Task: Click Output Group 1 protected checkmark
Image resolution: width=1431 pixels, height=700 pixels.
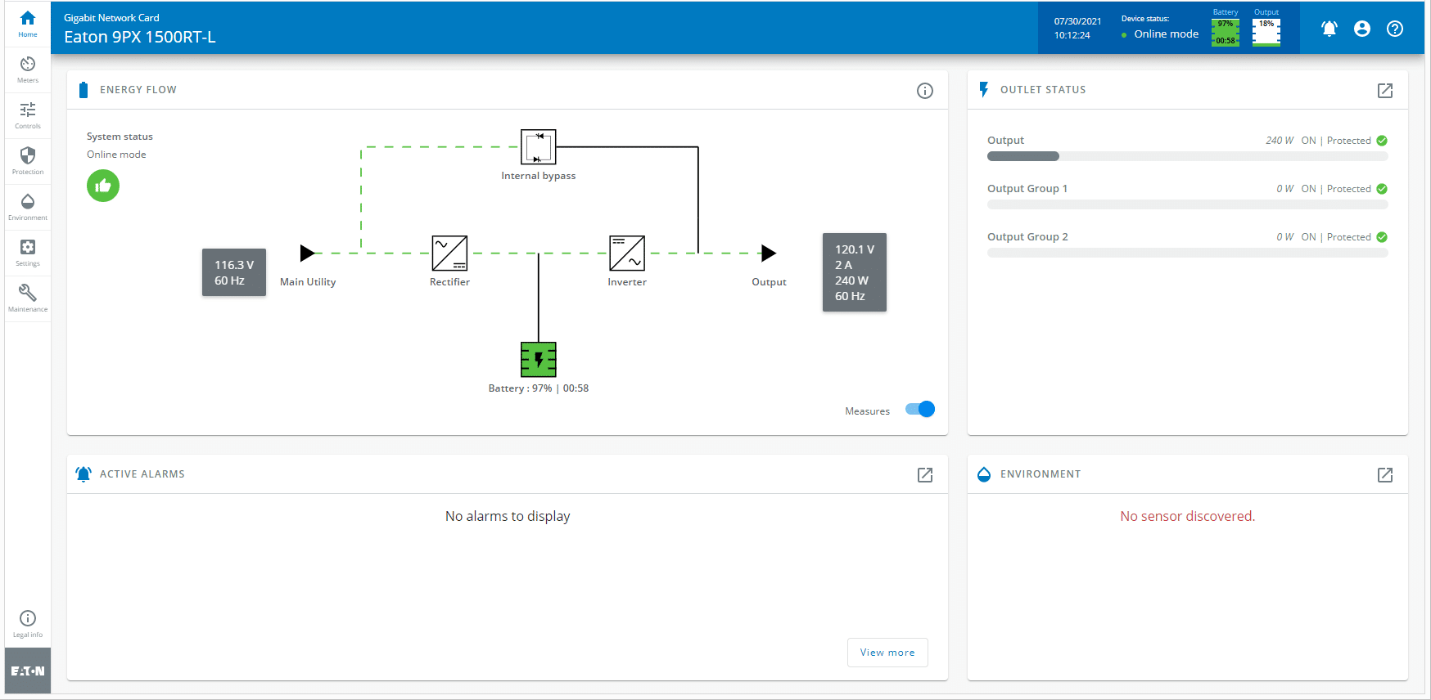Action: click(1382, 189)
